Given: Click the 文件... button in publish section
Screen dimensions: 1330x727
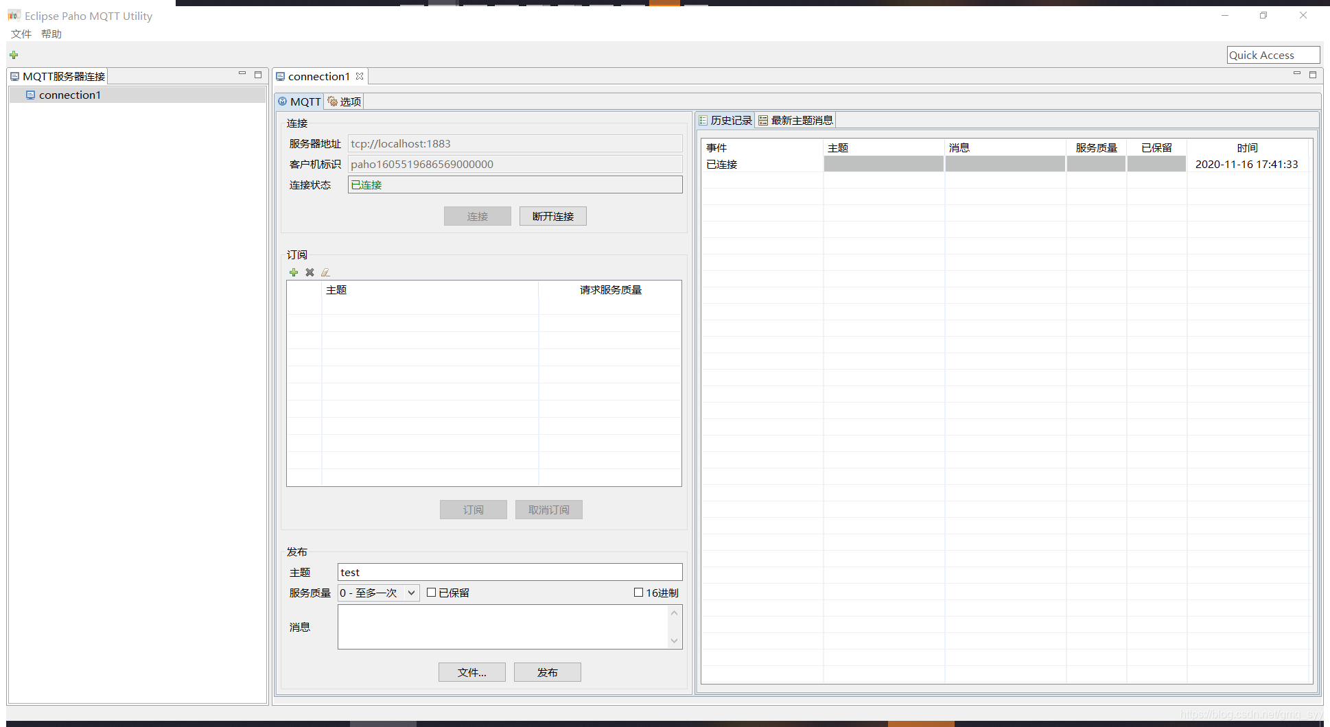Looking at the screenshot, I should pos(472,672).
